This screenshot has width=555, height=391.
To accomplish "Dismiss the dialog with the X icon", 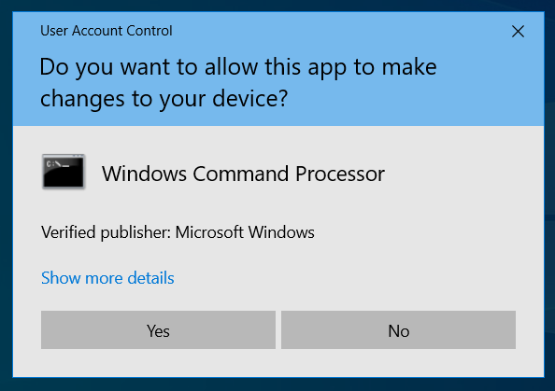I will pos(518,32).
